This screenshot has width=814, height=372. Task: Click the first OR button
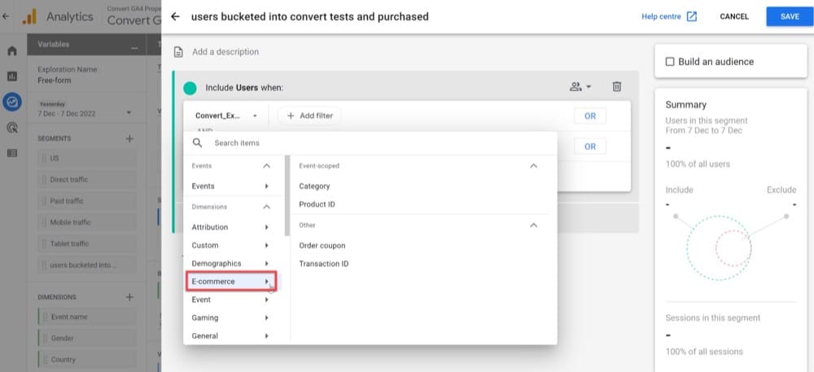[589, 116]
